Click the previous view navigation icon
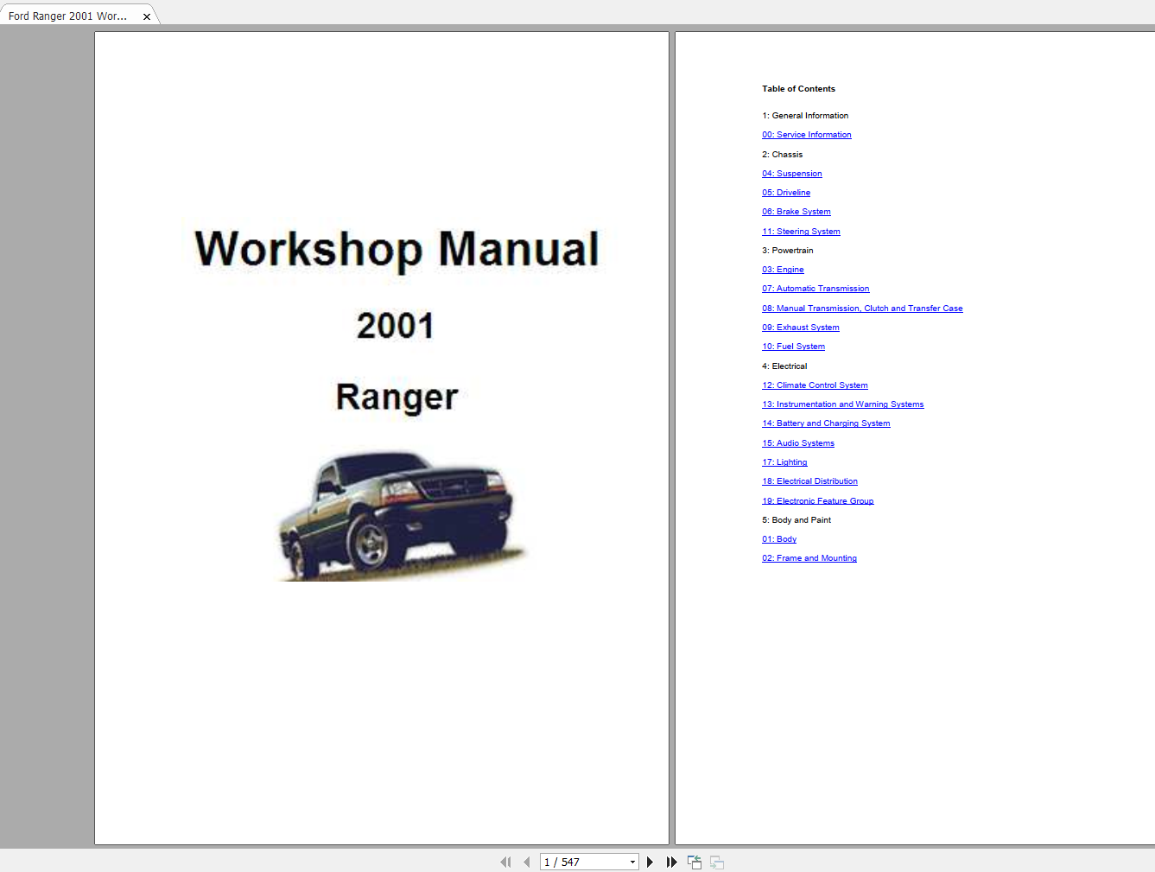Image resolution: width=1155 pixels, height=872 pixels. [695, 862]
